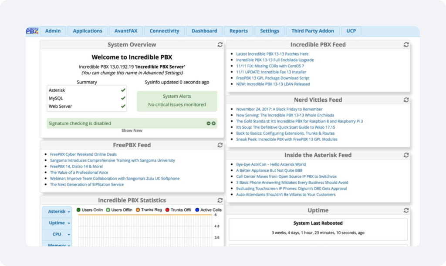The height and width of the screenshot is (266, 446).
Task: Open the Incredible PBX 13-13 Whole Enchilada link
Action: pos(285,115)
